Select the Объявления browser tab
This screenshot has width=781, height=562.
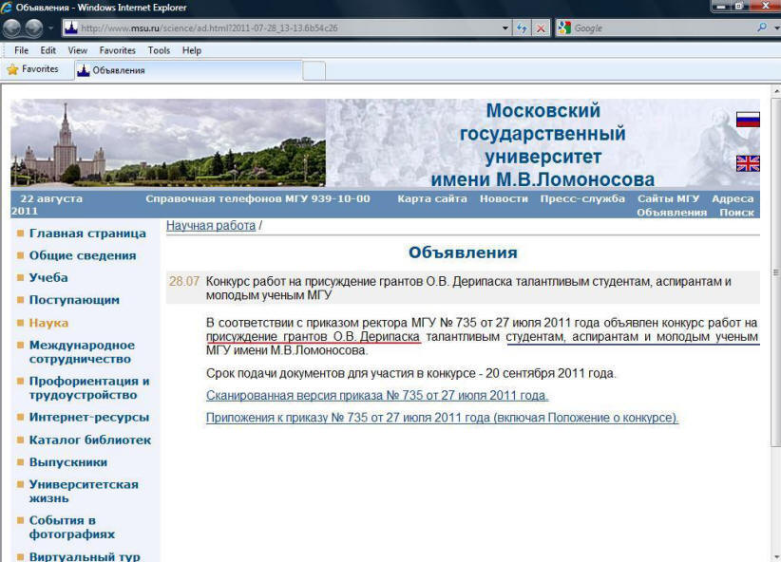pyautogui.click(x=188, y=70)
